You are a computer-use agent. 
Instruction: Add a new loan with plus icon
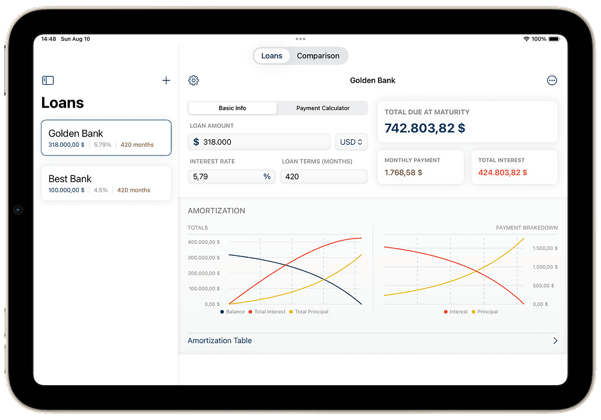coord(166,81)
